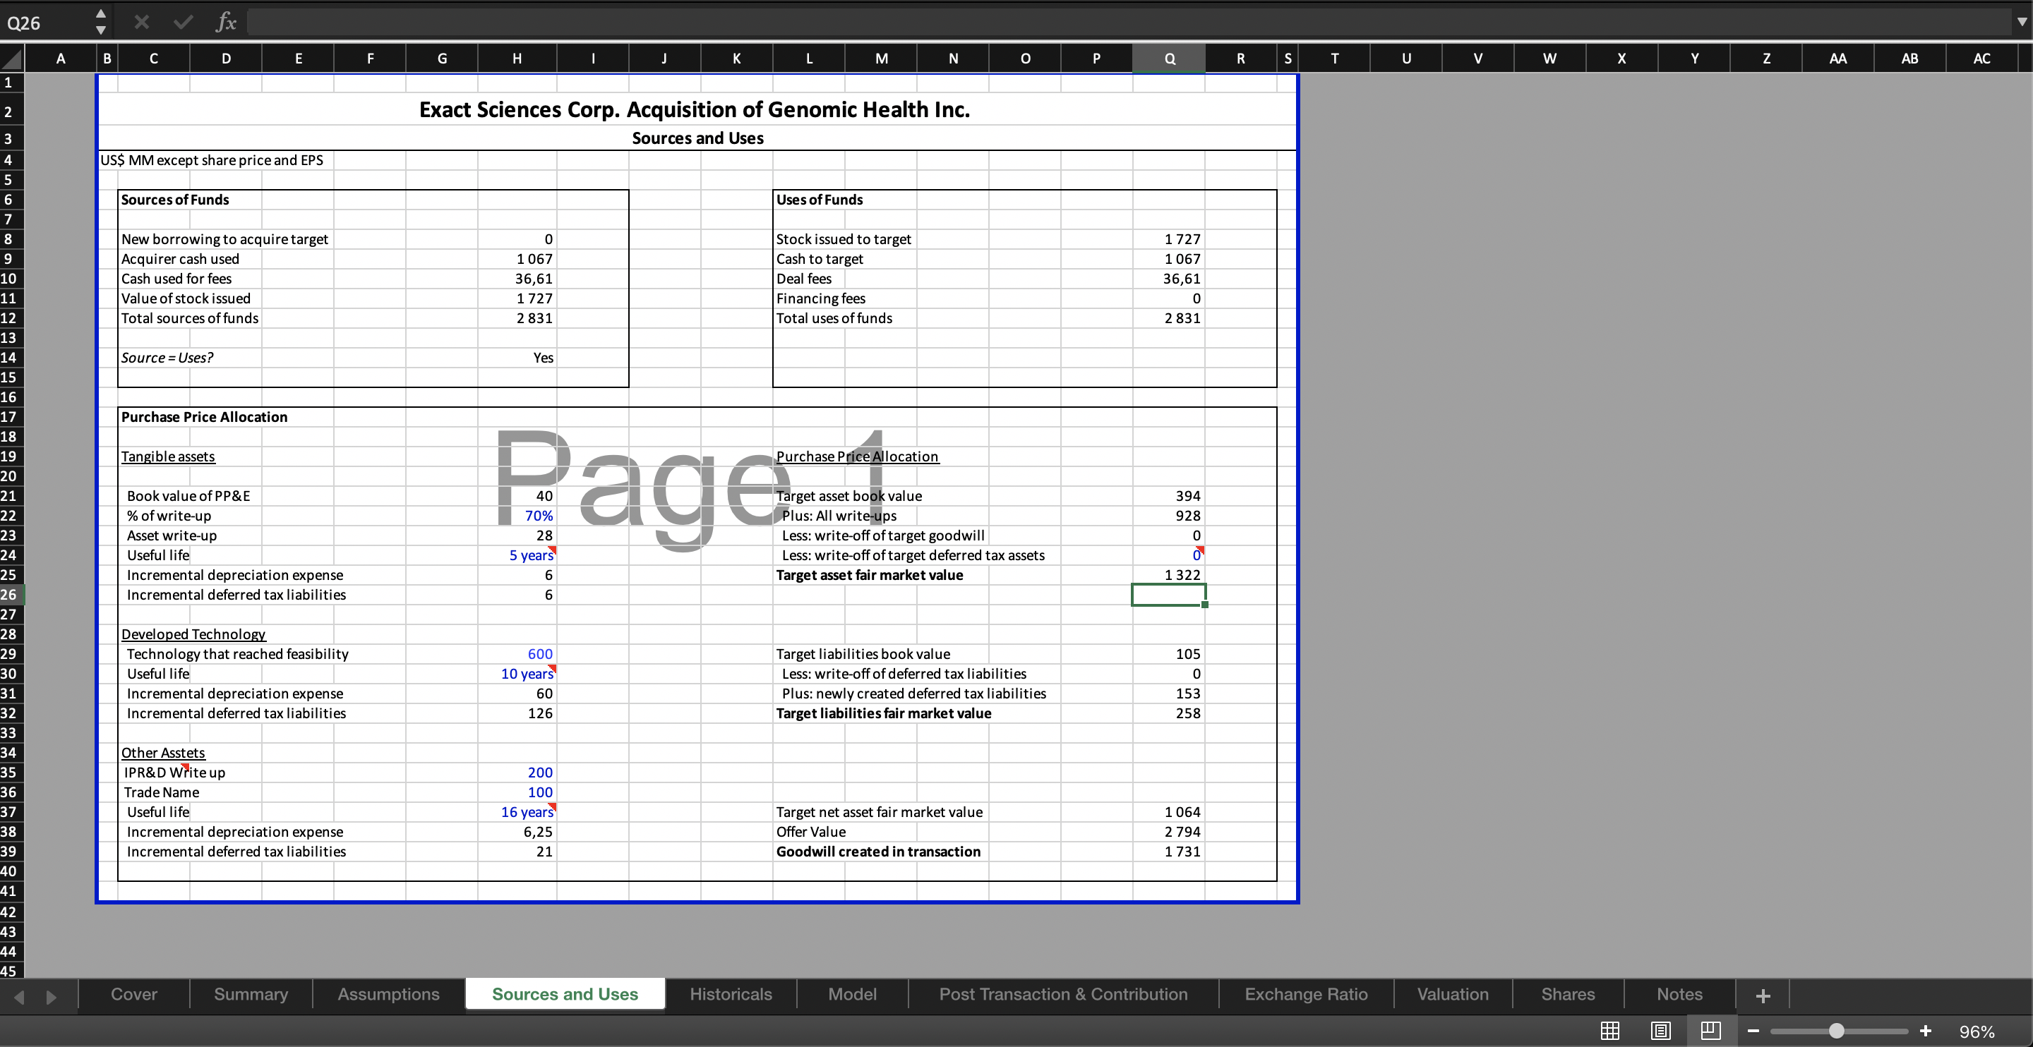
Task: Select column AC header
Action: coord(1981,59)
